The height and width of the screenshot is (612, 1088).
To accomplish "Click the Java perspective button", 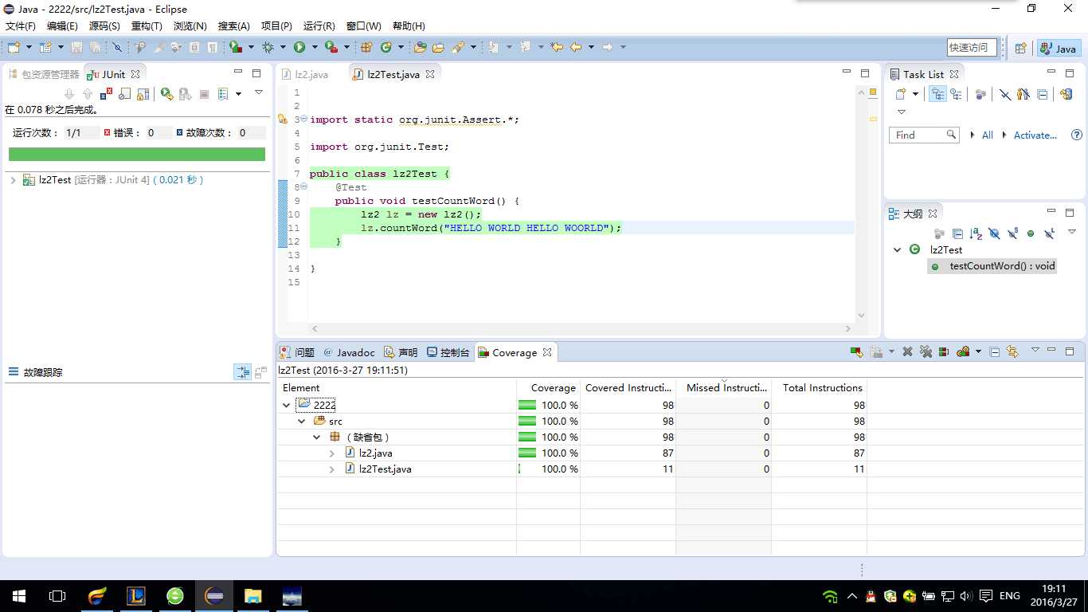I will click(1059, 49).
